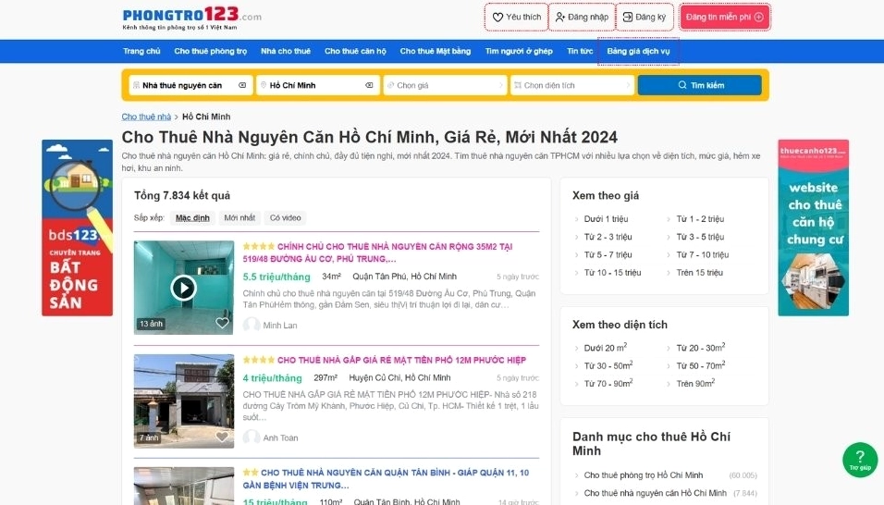Click the Tìm kiếm search button
Viewport: 884px width, 505px height.
click(x=700, y=85)
